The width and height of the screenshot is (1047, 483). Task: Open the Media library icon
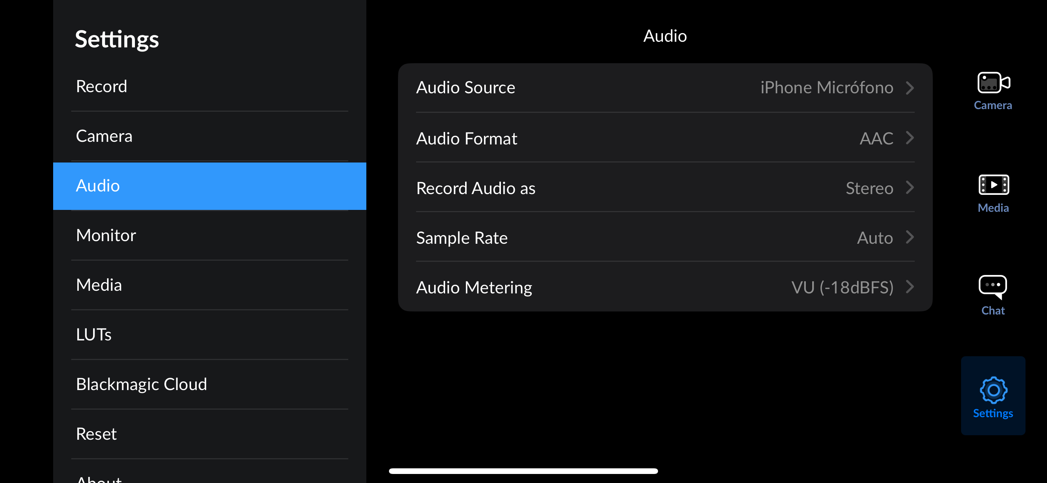pos(992,185)
